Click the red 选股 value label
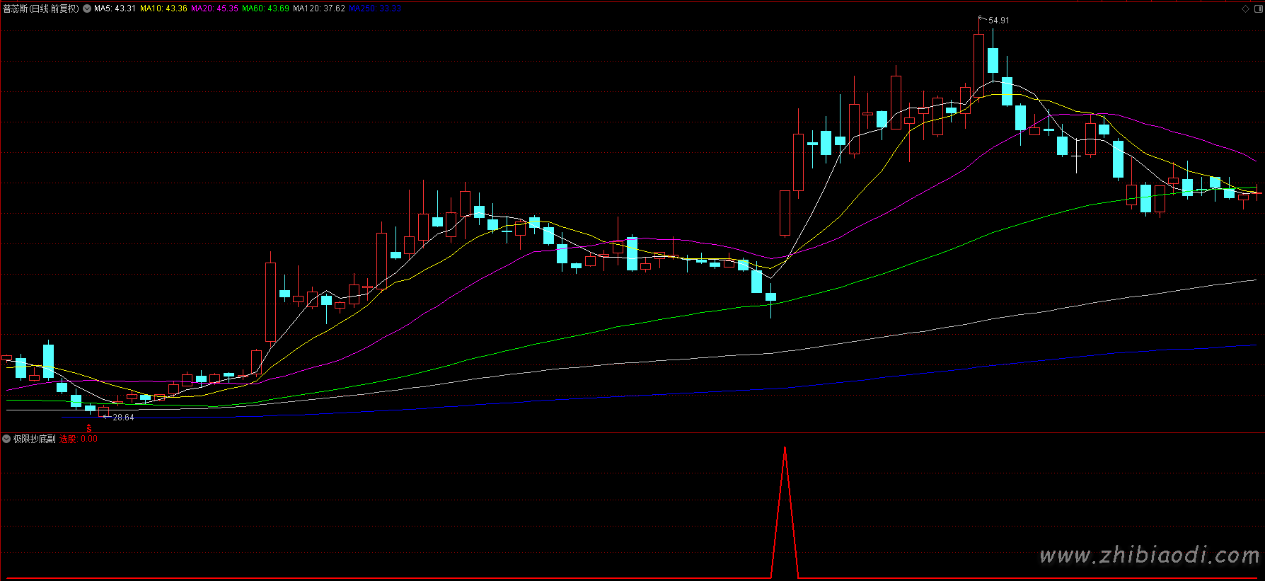 coord(78,439)
